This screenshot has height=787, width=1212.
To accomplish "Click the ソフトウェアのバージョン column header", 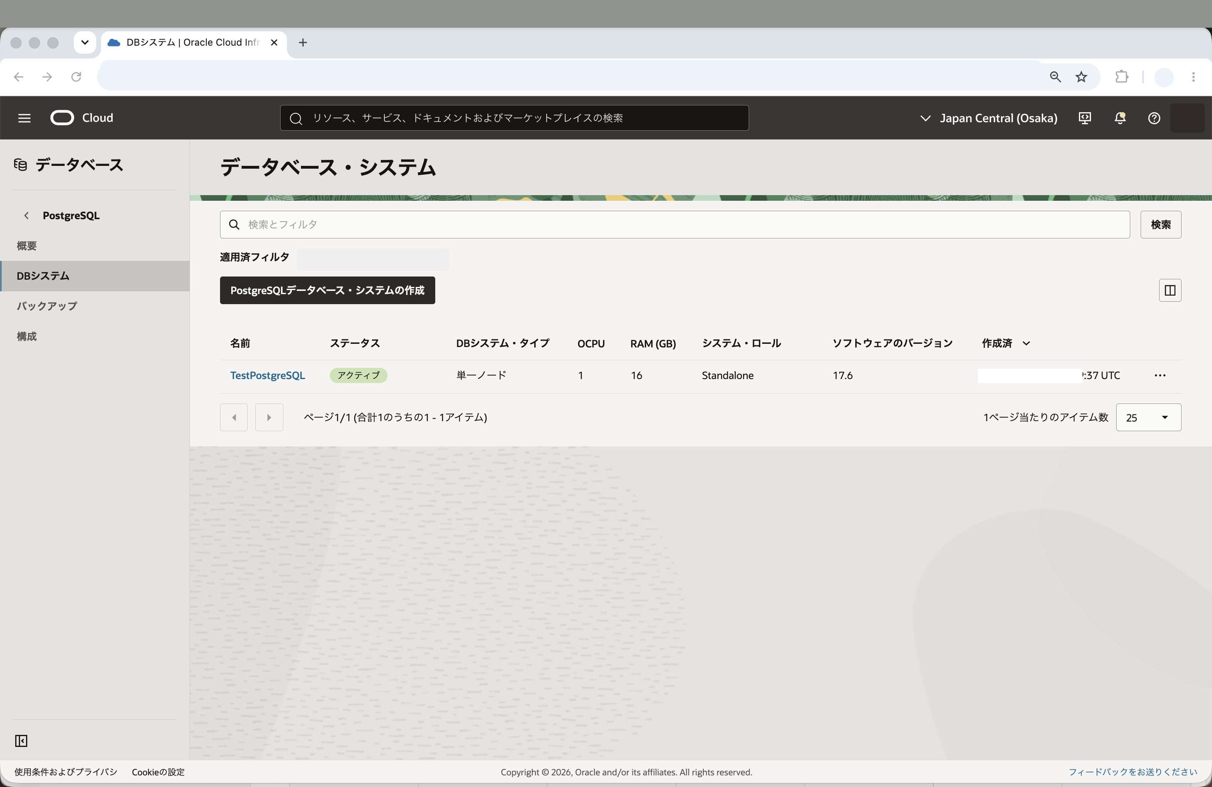I will [893, 344].
